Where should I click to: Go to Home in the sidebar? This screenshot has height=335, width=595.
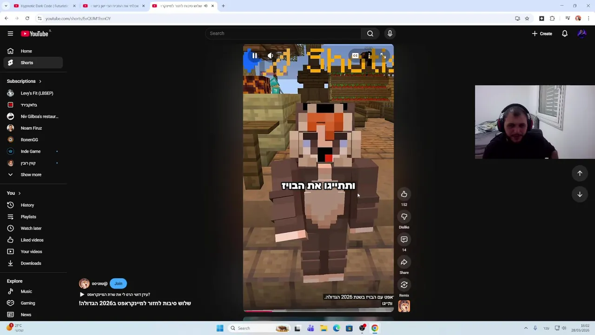33,51
